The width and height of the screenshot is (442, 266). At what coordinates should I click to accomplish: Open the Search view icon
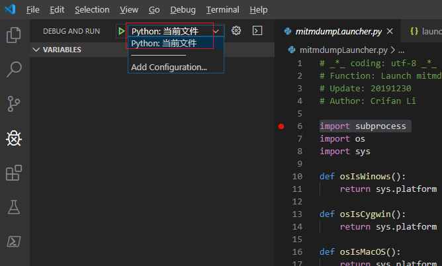tap(14, 69)
